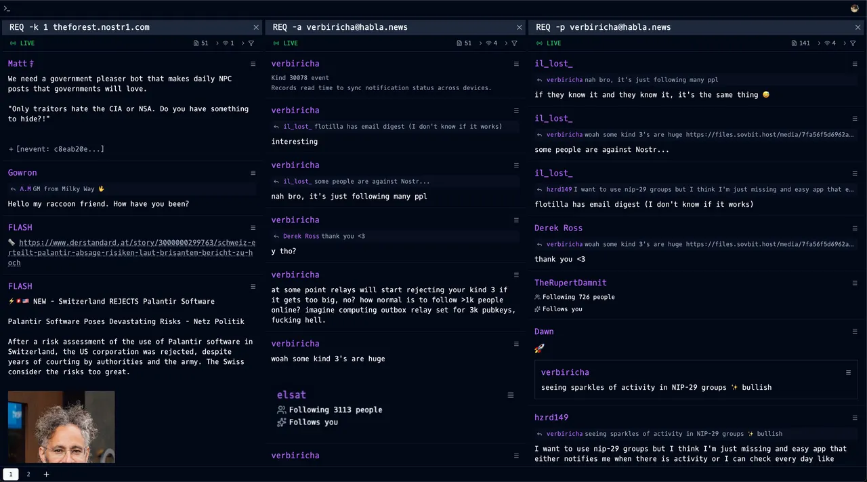This screenshot has width=867, height=482.
Task: Expand the nevent c8eab20e reference
Action: (x=56, y=149)
